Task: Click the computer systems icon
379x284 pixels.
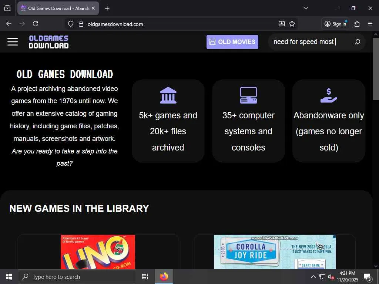Action: [248, 95]
